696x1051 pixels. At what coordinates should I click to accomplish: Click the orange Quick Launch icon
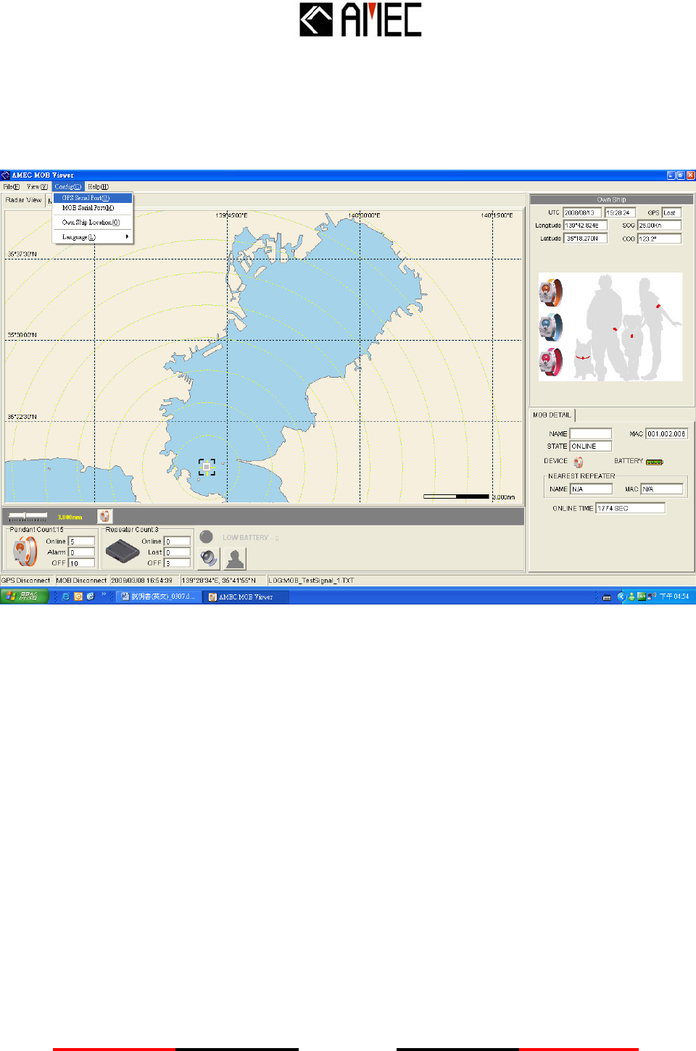[78, 597]
